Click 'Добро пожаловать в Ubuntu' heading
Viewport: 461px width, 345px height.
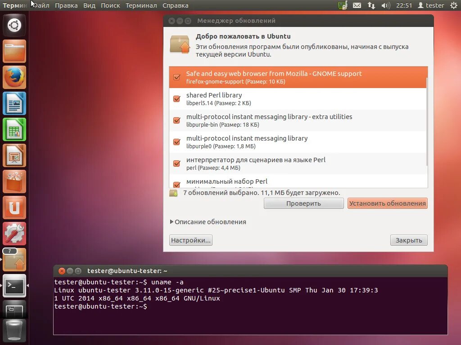coord(243,36)
